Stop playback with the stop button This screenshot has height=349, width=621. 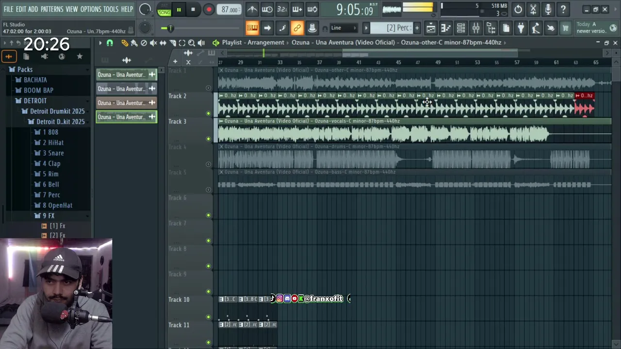(193, 9)
